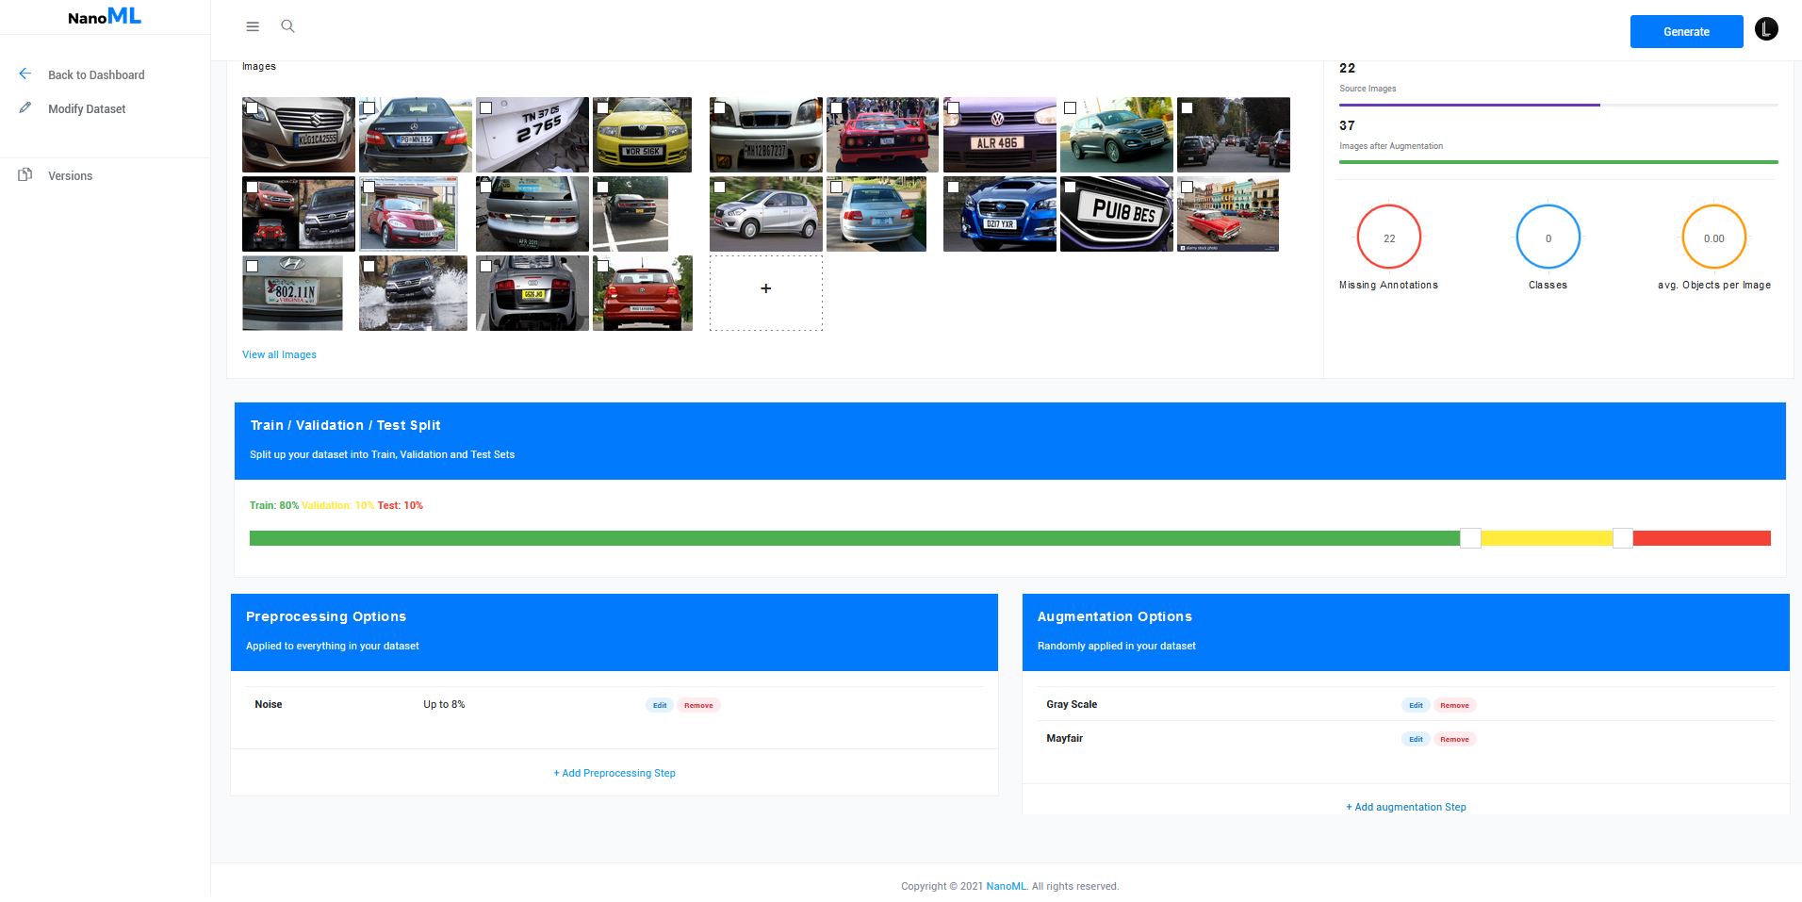1802x902 pixels.
Task: Open the orange hatchback thumbnail
Action: coord(643,293)
